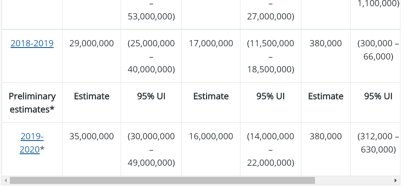405x186 pixels.
Task: Click the horizontal scrollbar left arrow
Action: click(x=6, y=180)
